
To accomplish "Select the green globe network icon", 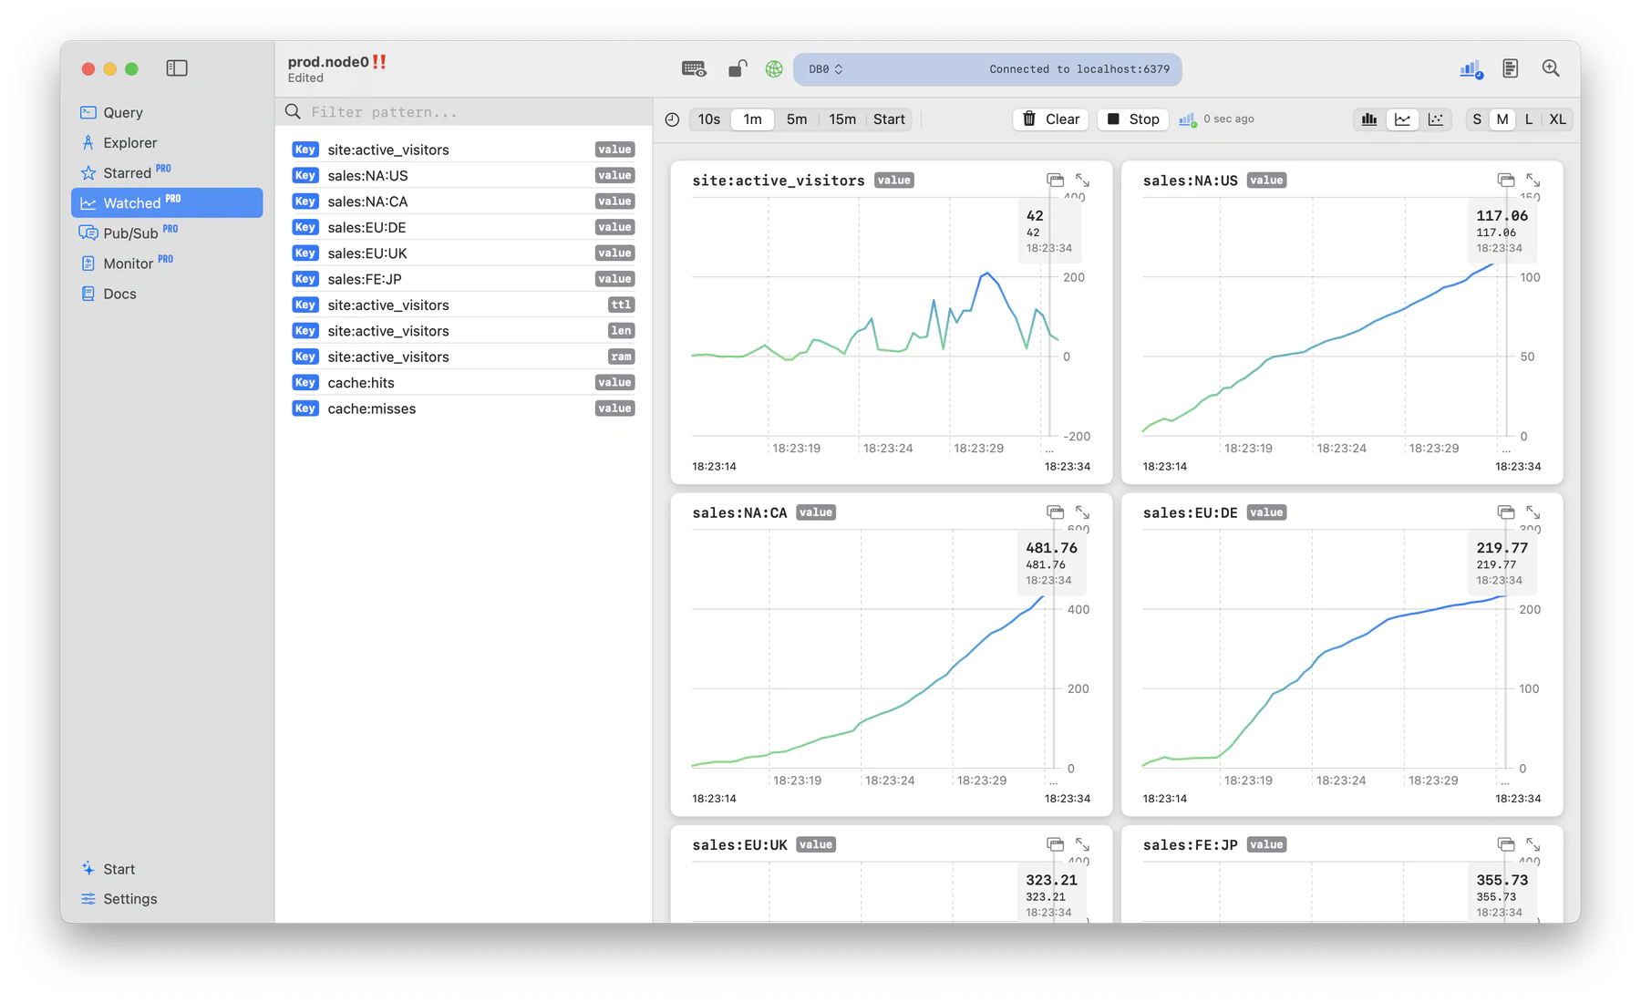I will [x=773, y=68].
